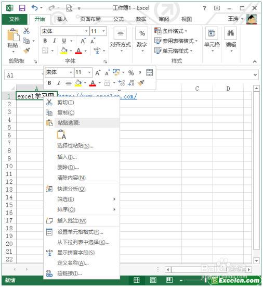Toggle Underline in the ribbon font group
This screenshot has width=263, height=287.
point(64,41)
